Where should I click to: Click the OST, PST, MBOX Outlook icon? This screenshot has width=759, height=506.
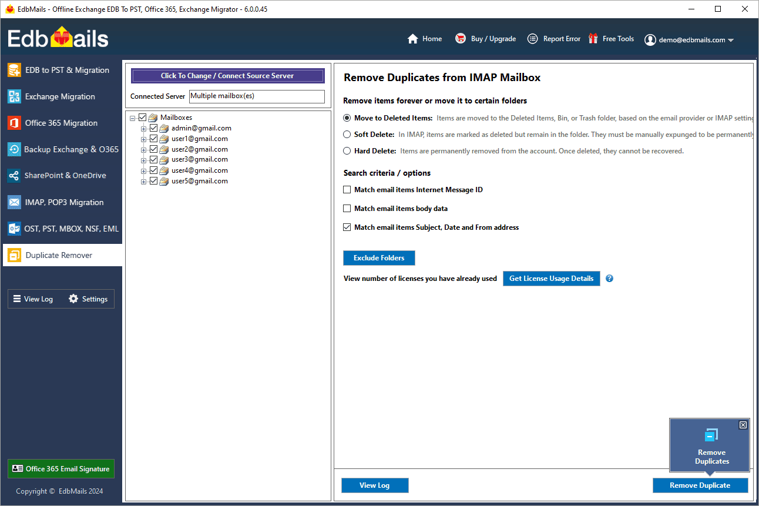14,229
